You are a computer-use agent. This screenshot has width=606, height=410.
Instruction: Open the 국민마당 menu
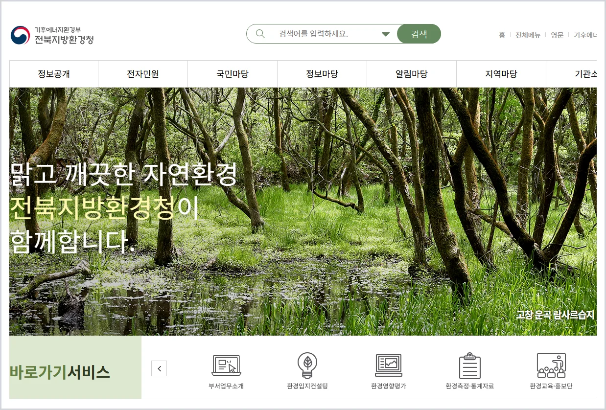(x=233, y=74)
